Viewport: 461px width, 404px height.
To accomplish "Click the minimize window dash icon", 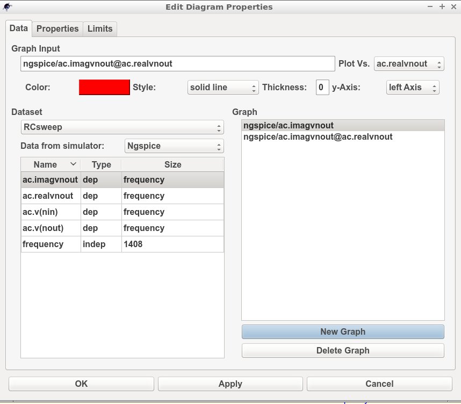I will 430,6.
